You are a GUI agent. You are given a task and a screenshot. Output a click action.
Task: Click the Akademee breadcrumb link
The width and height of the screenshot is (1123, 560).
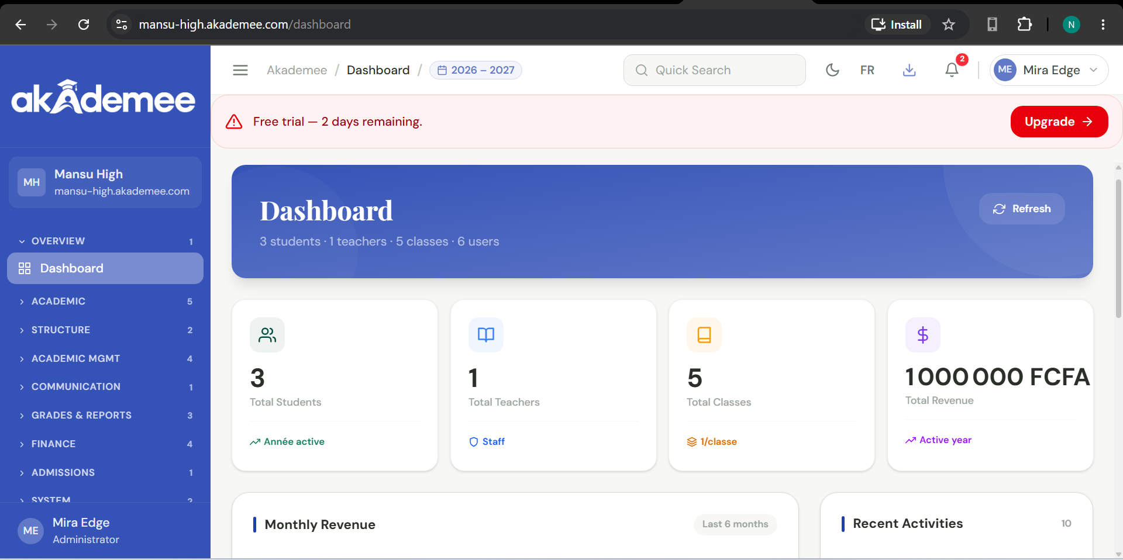point(297,70)
